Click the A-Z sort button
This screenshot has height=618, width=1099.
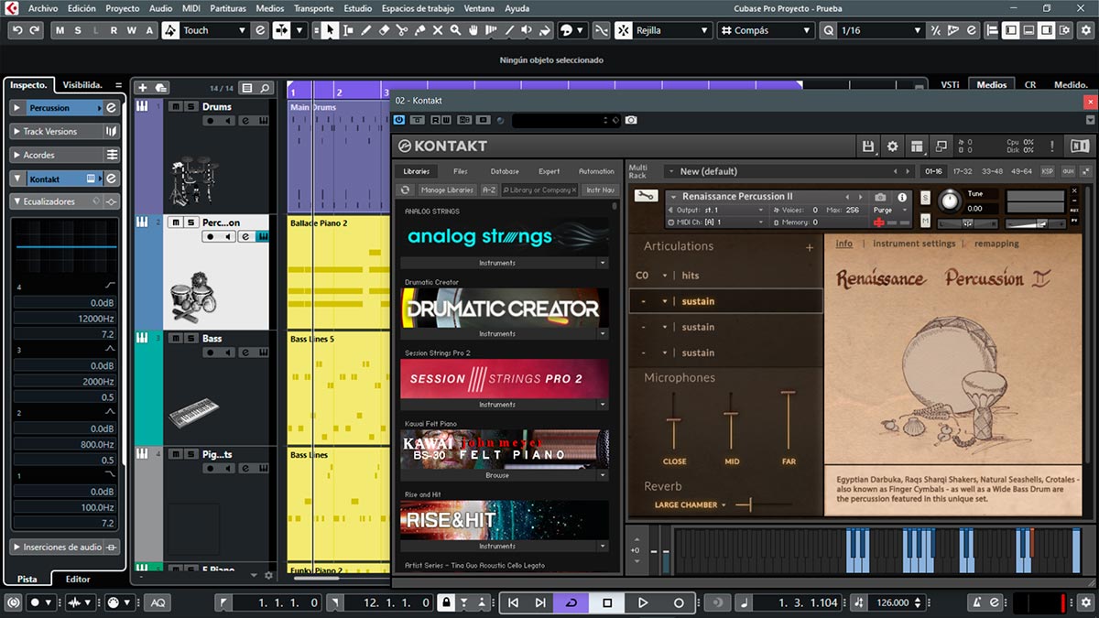click(489, 190)
